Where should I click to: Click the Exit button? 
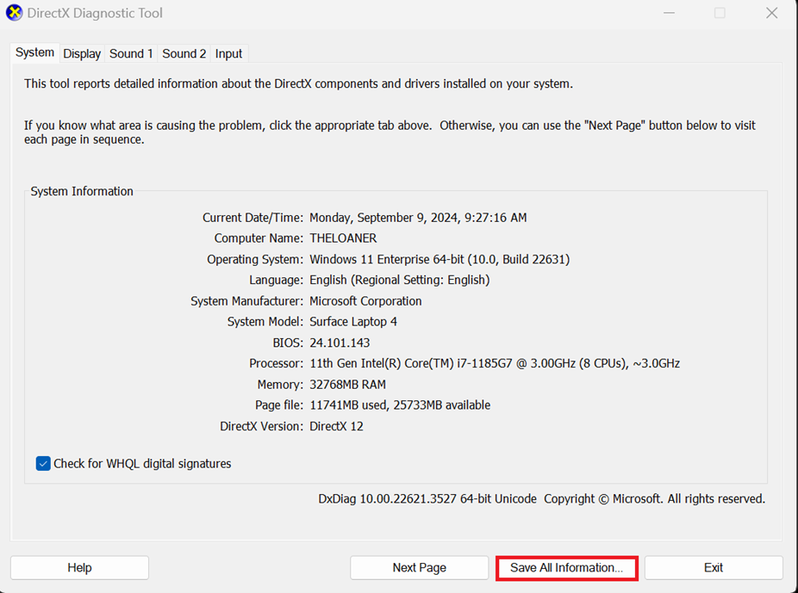point(714,568)
